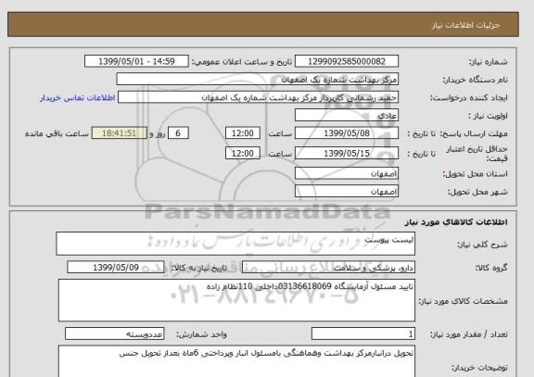
Task: Click the label تاریخ نیاز به کالا
Action: click(199, 268)
